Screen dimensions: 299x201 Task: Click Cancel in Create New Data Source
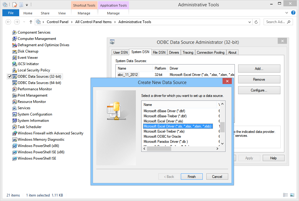pyautogui.click(x=217, y=177)
